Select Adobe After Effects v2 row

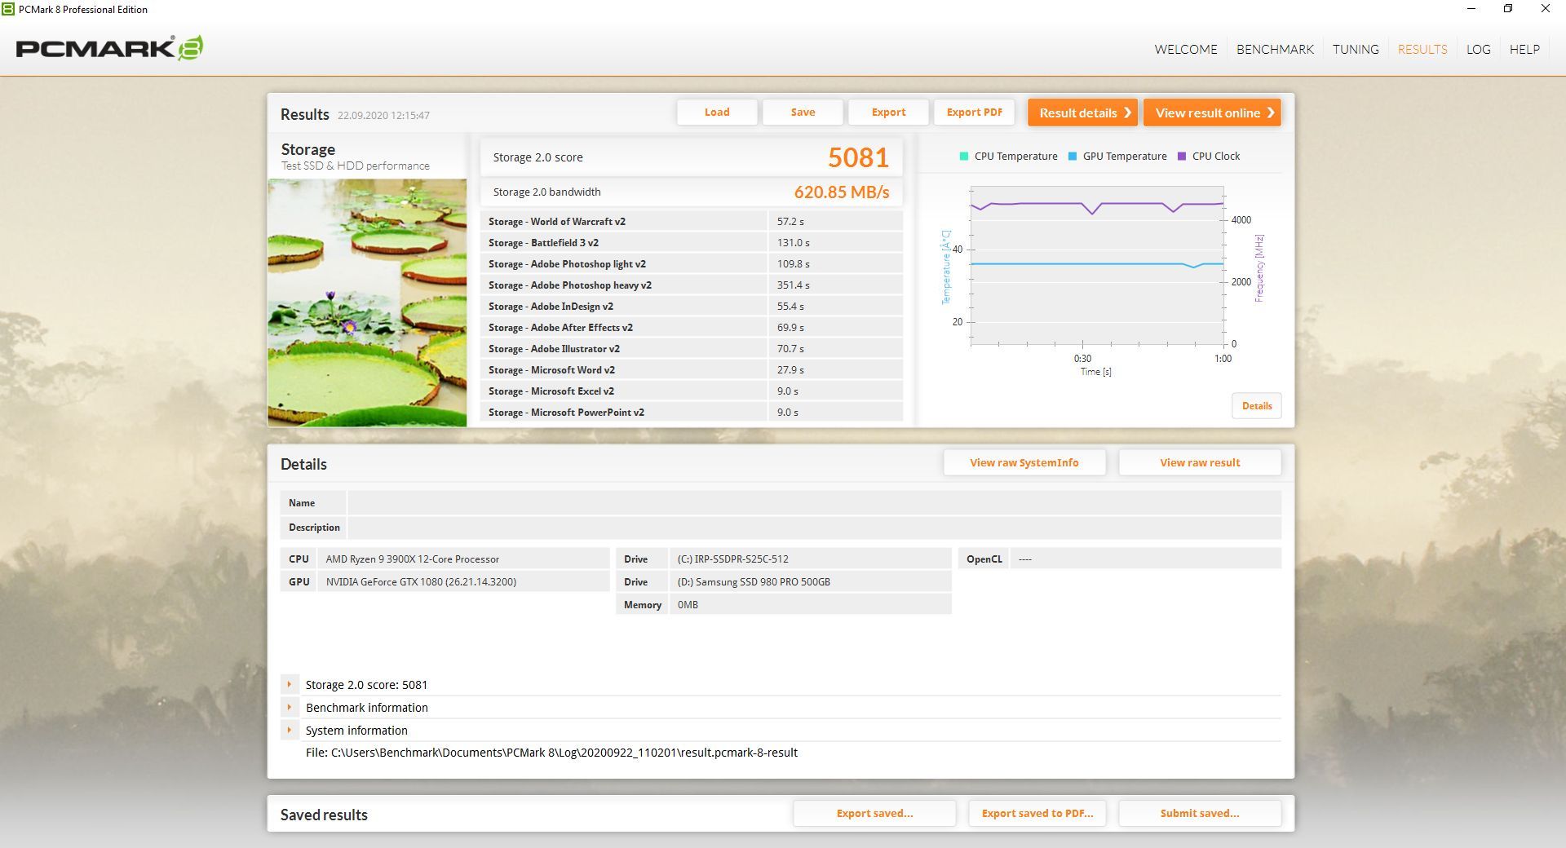[x=692, y=327]
